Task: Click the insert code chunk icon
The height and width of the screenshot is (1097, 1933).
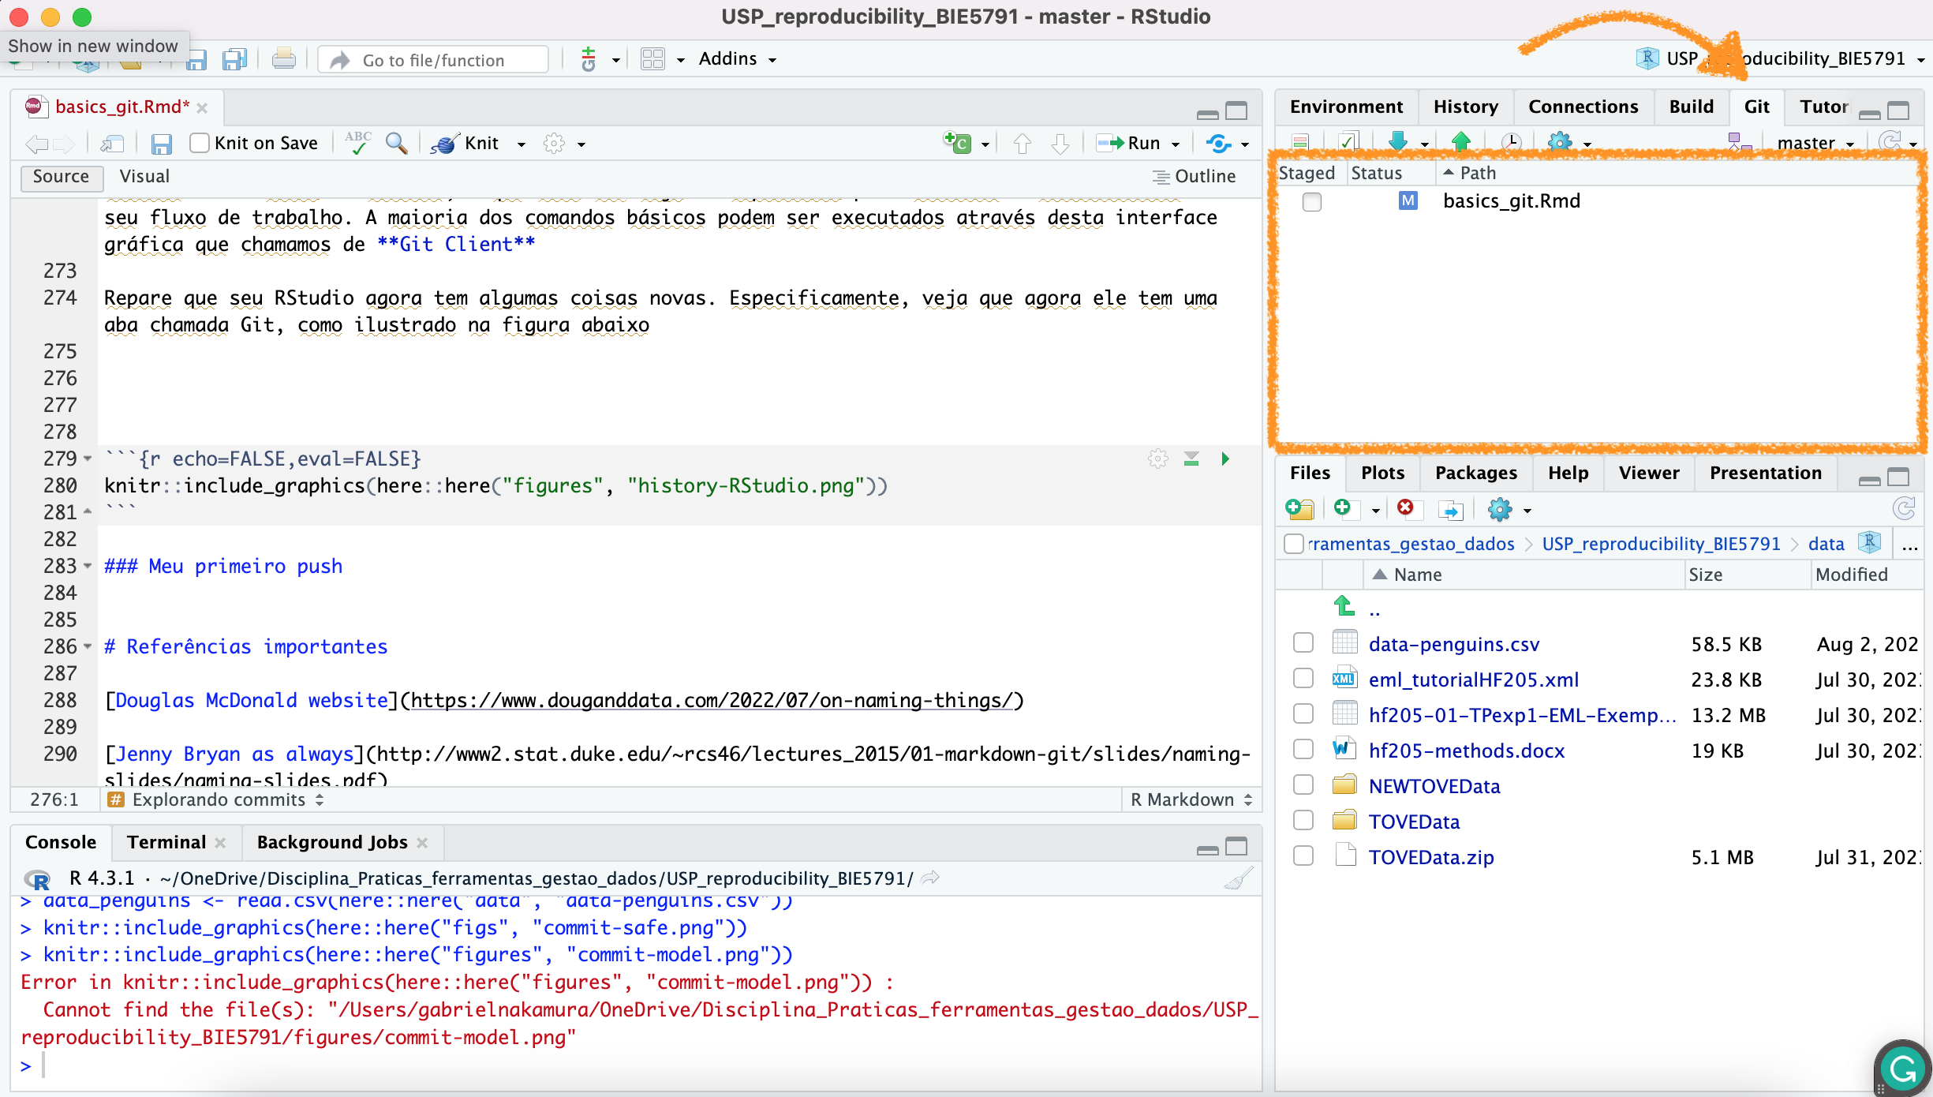Action: coord(957,143)
